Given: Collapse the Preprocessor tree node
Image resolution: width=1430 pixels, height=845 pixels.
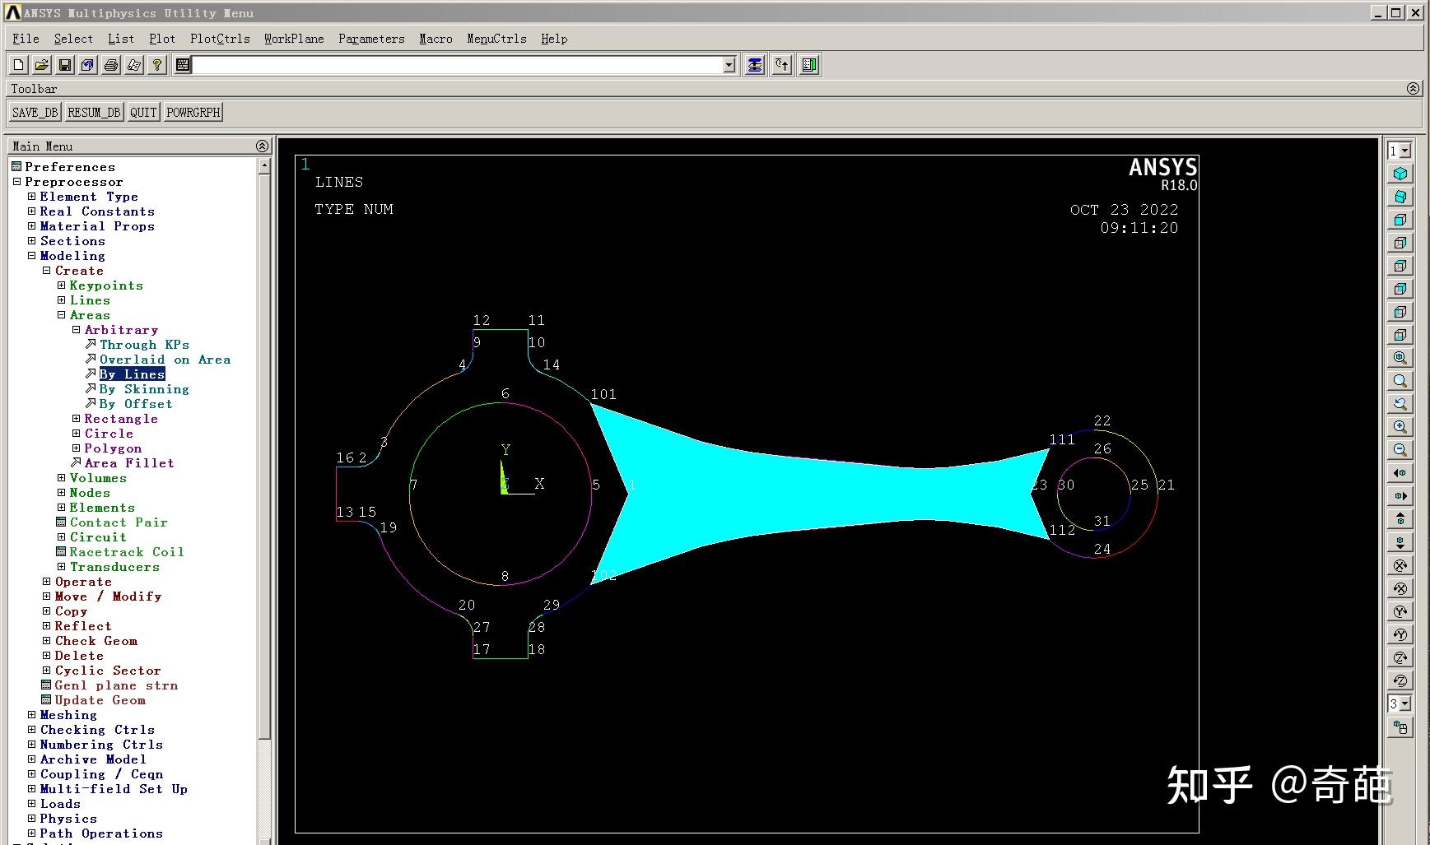Looking at the screenshot, I should (x=16, y=182).
